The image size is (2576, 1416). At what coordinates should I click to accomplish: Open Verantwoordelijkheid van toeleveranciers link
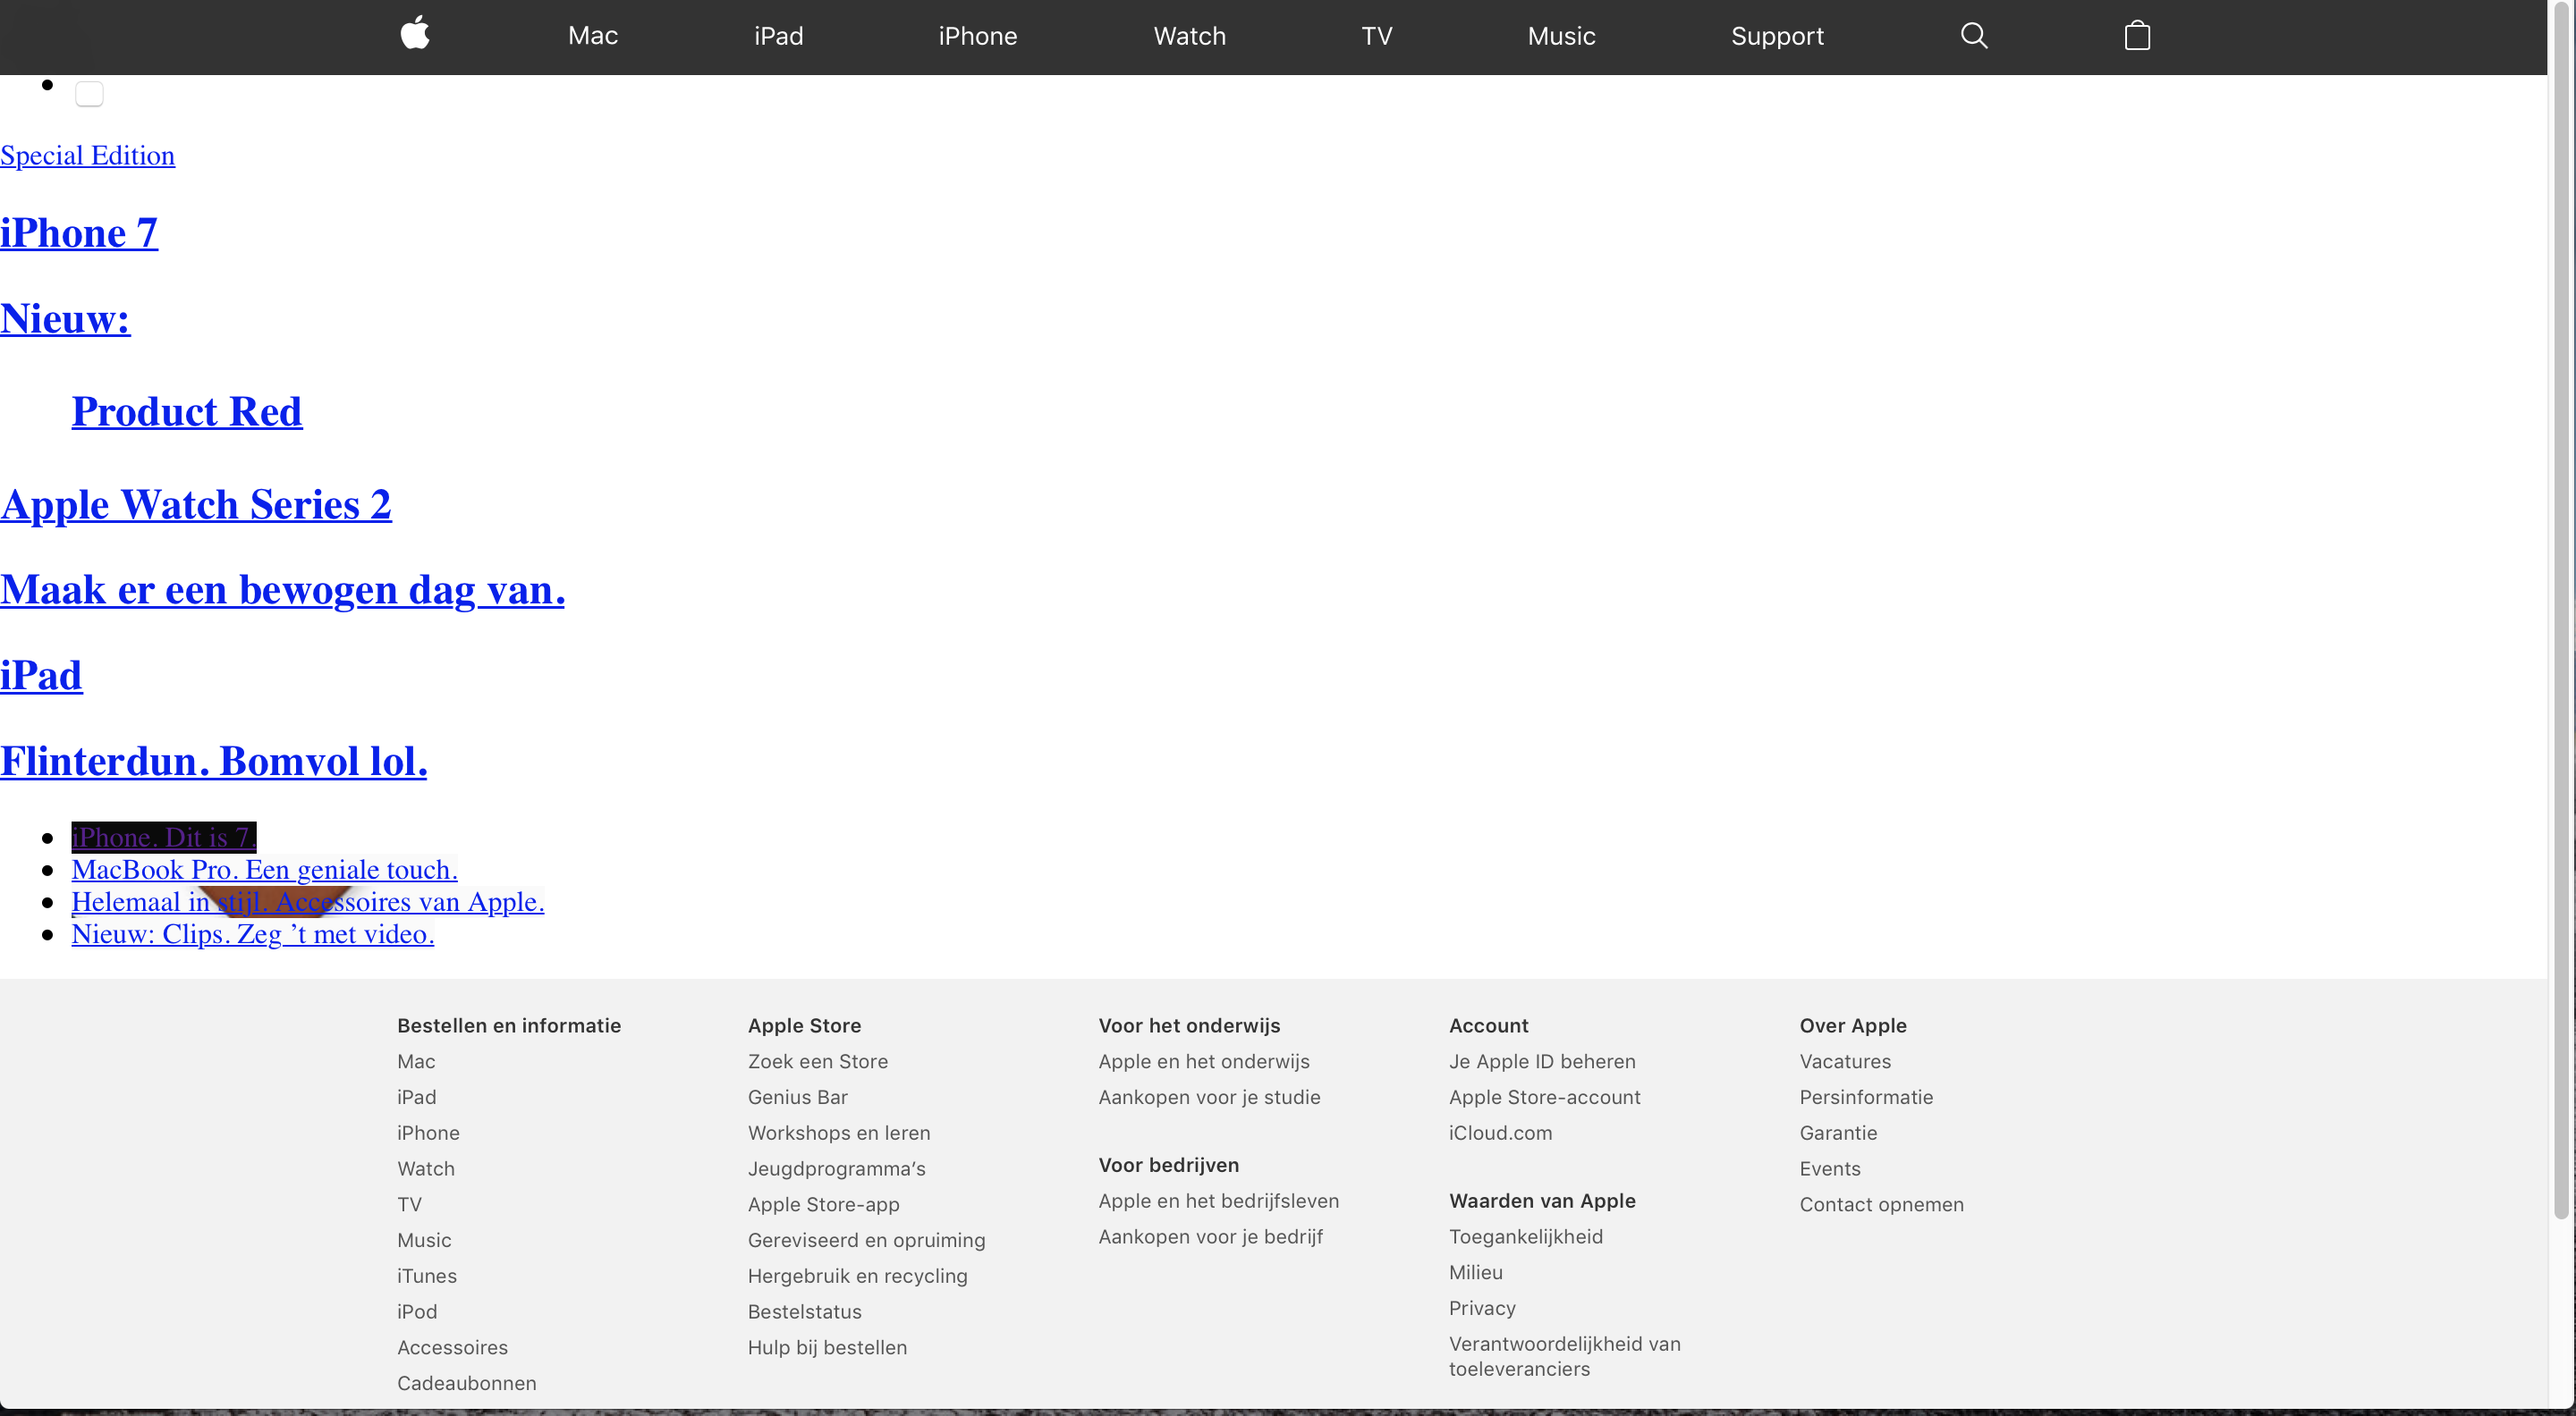[x=1565, y=1357]
